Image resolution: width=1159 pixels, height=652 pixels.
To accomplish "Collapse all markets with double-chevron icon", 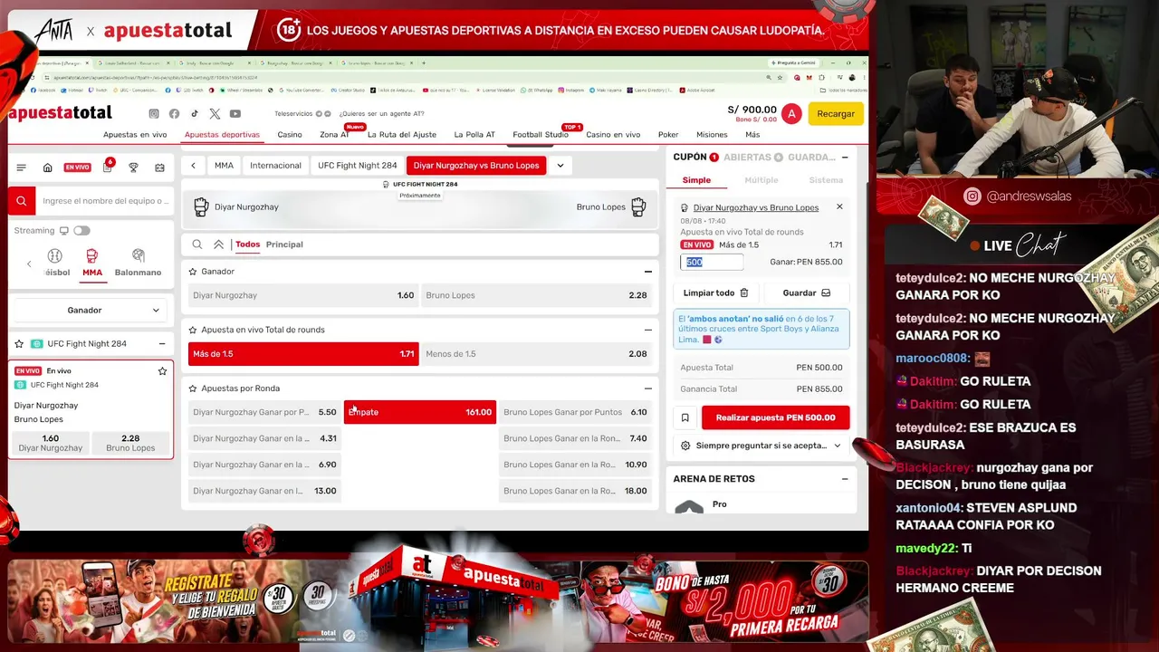I will coord(218,244).
